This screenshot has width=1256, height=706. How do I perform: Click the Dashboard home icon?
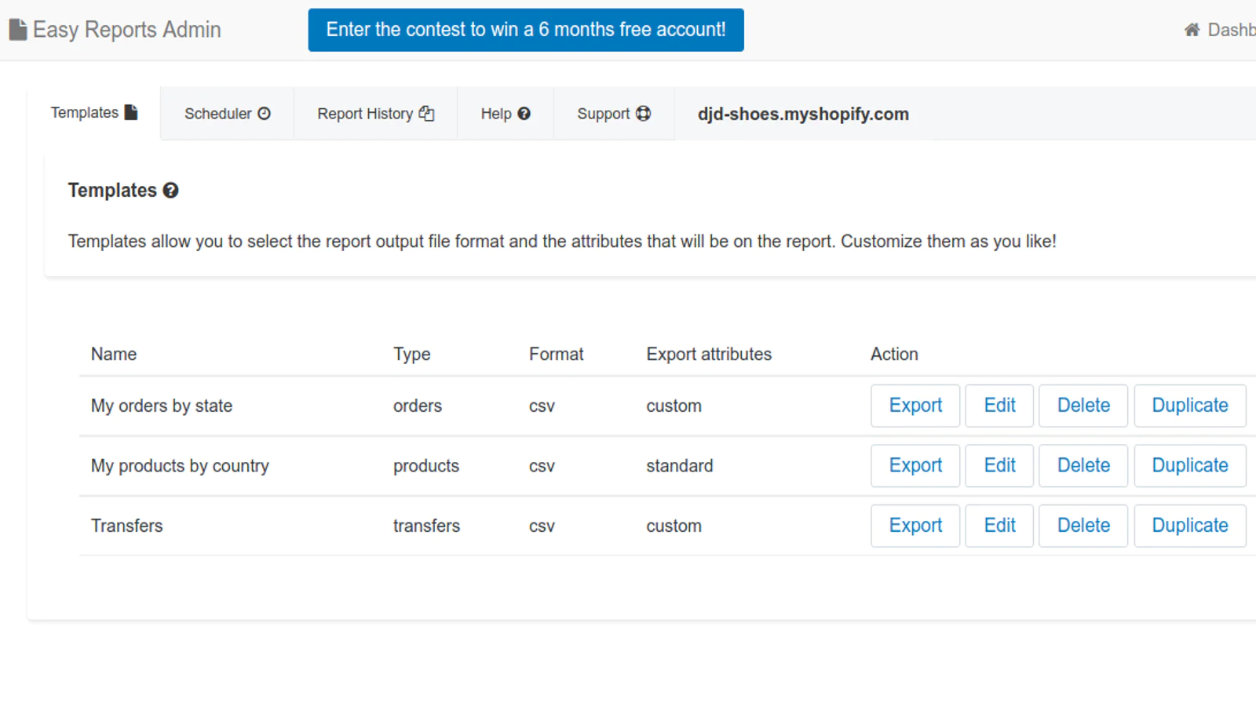(1192, 30)
